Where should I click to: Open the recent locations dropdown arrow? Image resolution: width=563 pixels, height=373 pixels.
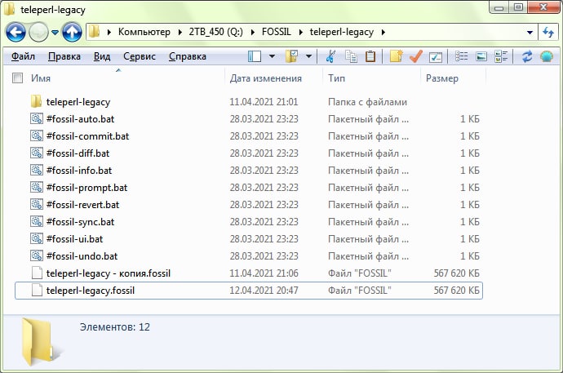click(55, 33)
